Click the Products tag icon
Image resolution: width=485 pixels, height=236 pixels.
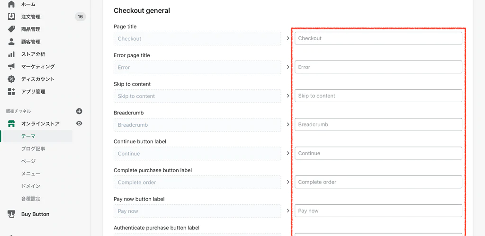tap(11, 29)
